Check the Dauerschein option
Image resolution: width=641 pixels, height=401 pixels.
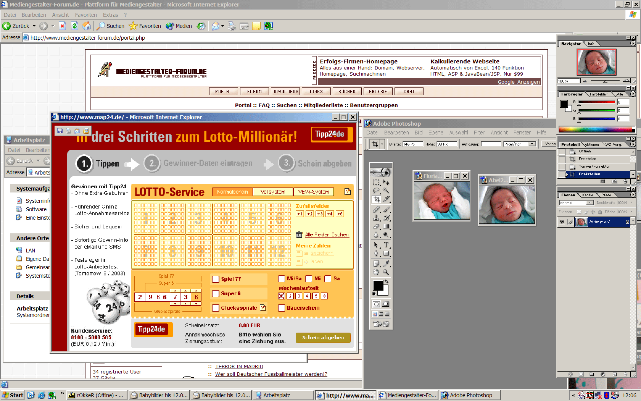282,308
